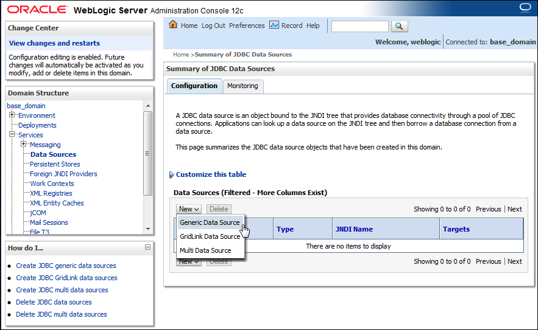
Task: Click the Oracle logo icon at top right
Action: click(525, 7)
